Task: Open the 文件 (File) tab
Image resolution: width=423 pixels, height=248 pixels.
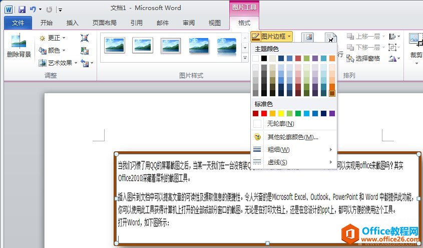Action: click(x=18, y=23)
